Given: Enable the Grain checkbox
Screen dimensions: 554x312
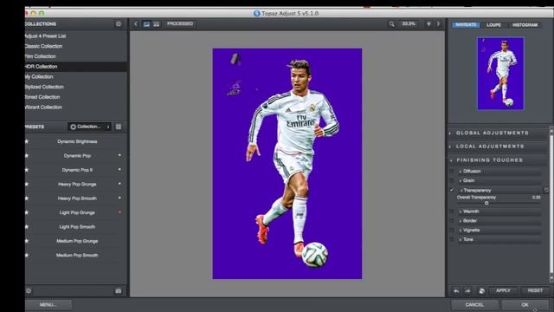Looking at the screenshot, I should point(452,181).
